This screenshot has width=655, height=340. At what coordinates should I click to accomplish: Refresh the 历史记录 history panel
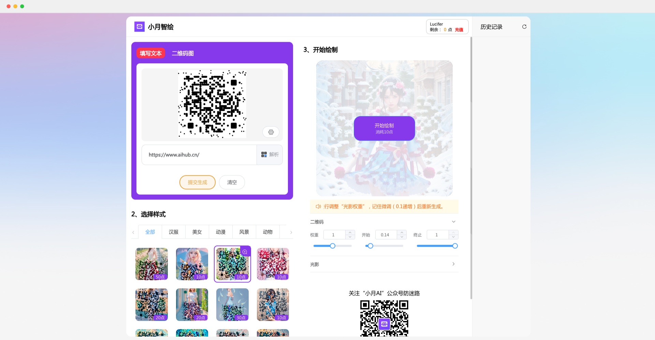[524, 27]
